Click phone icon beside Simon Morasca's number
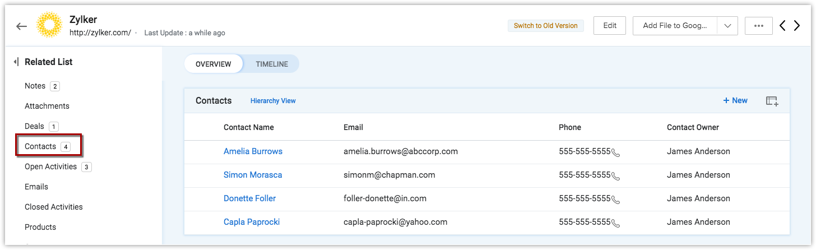The image size is (816, 250). (615, 175)
